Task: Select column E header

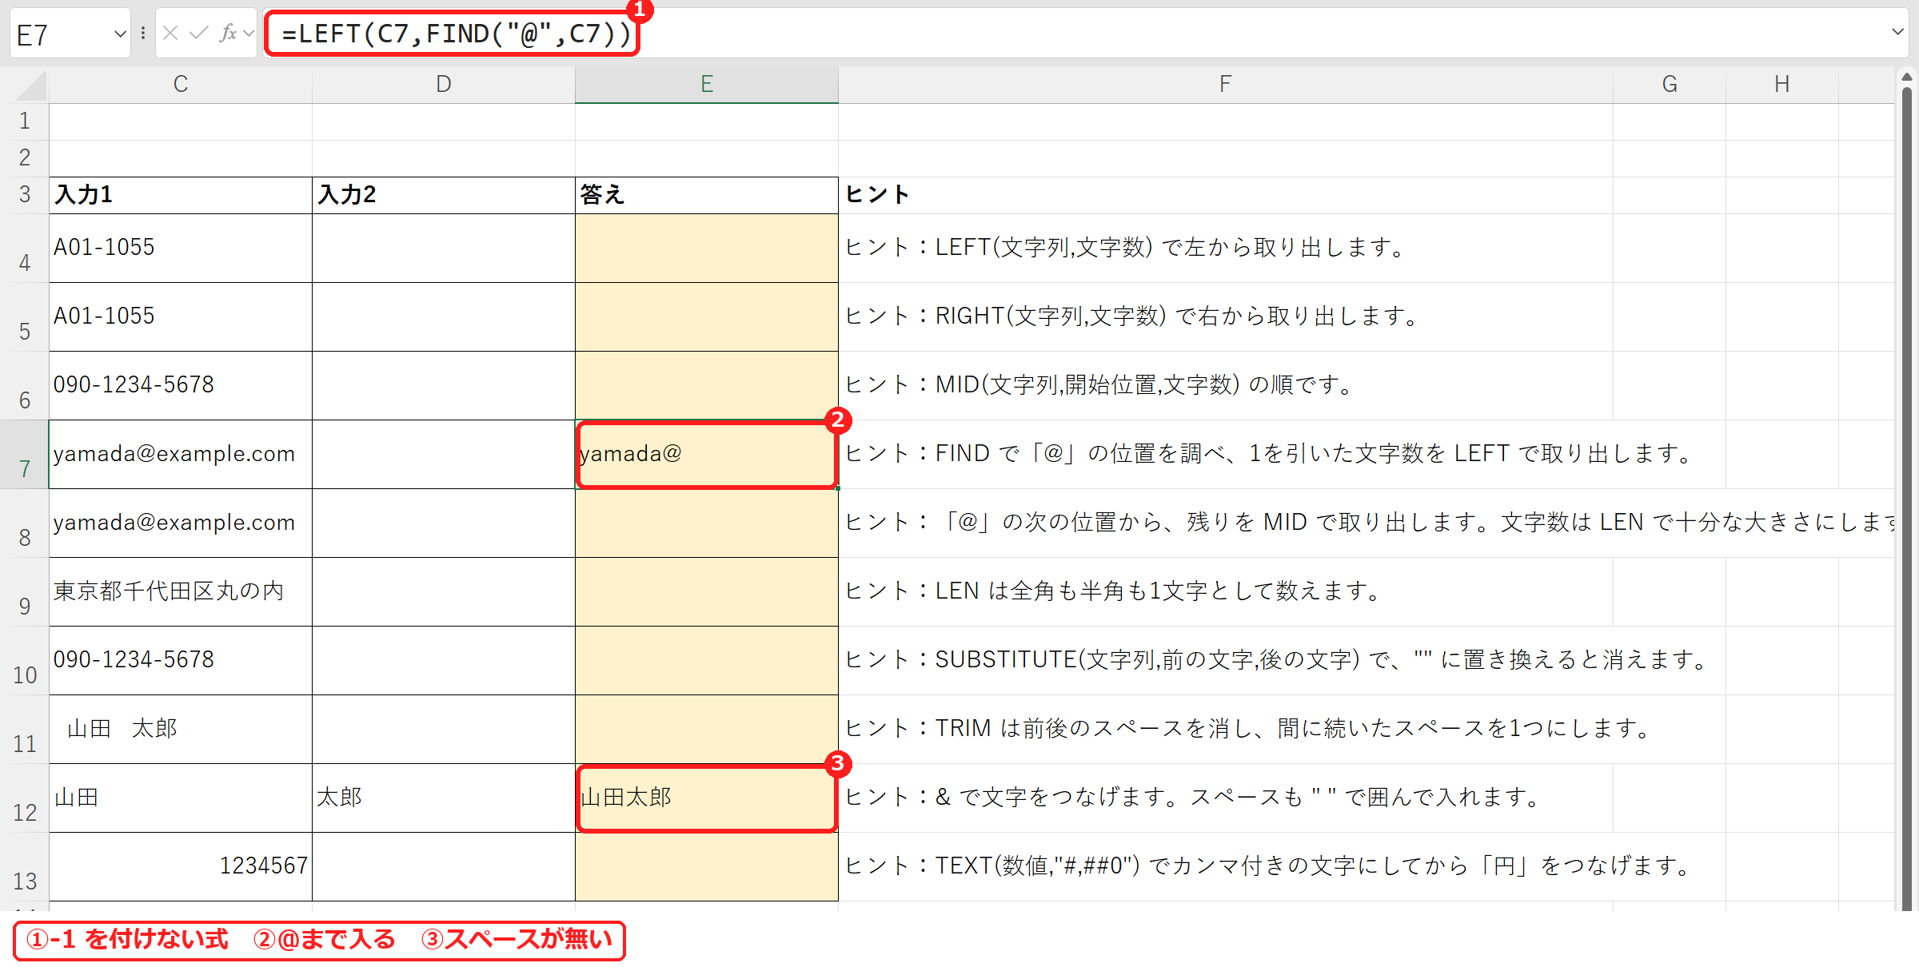Action: coord(707,85)
